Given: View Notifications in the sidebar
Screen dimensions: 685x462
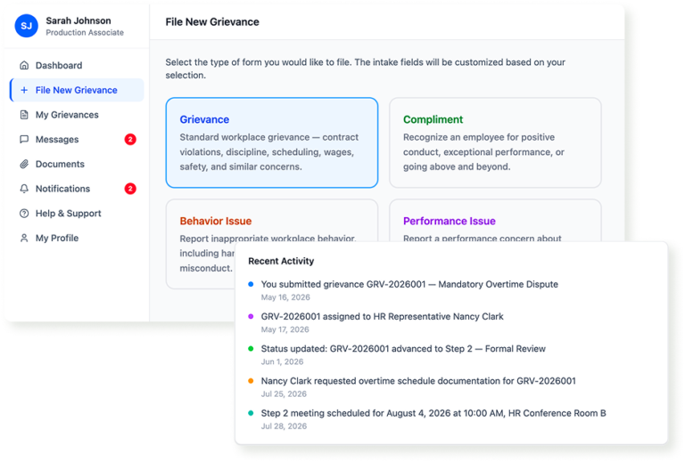Looking at the screenshot, I should pyautogui.click(x=77, y=189).
